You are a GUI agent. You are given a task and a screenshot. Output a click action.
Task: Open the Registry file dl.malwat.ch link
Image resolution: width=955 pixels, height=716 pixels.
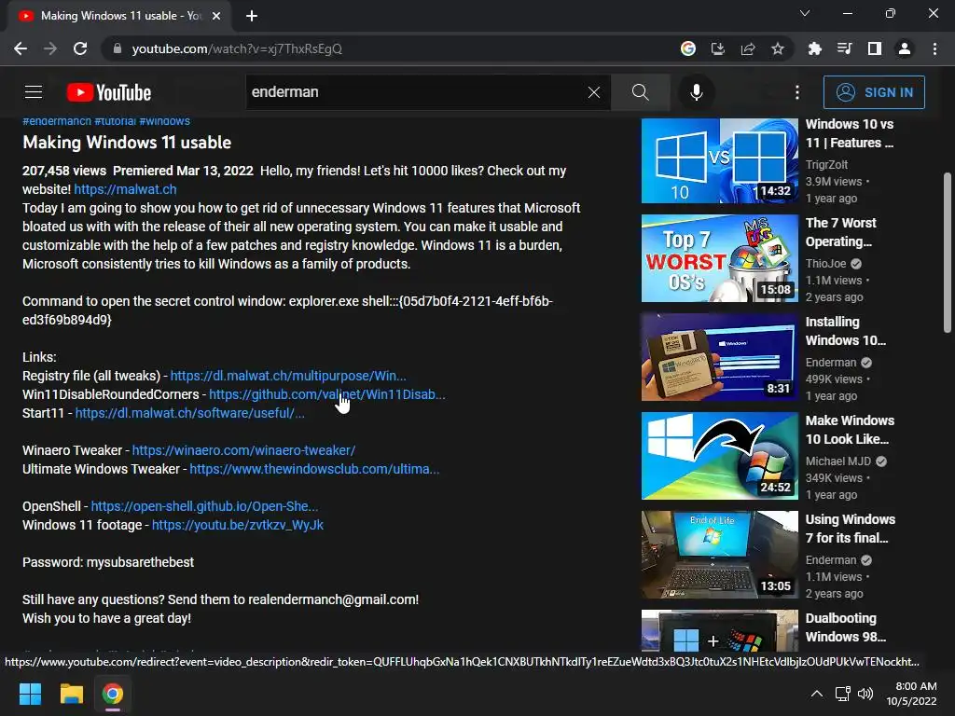point(288,376)
